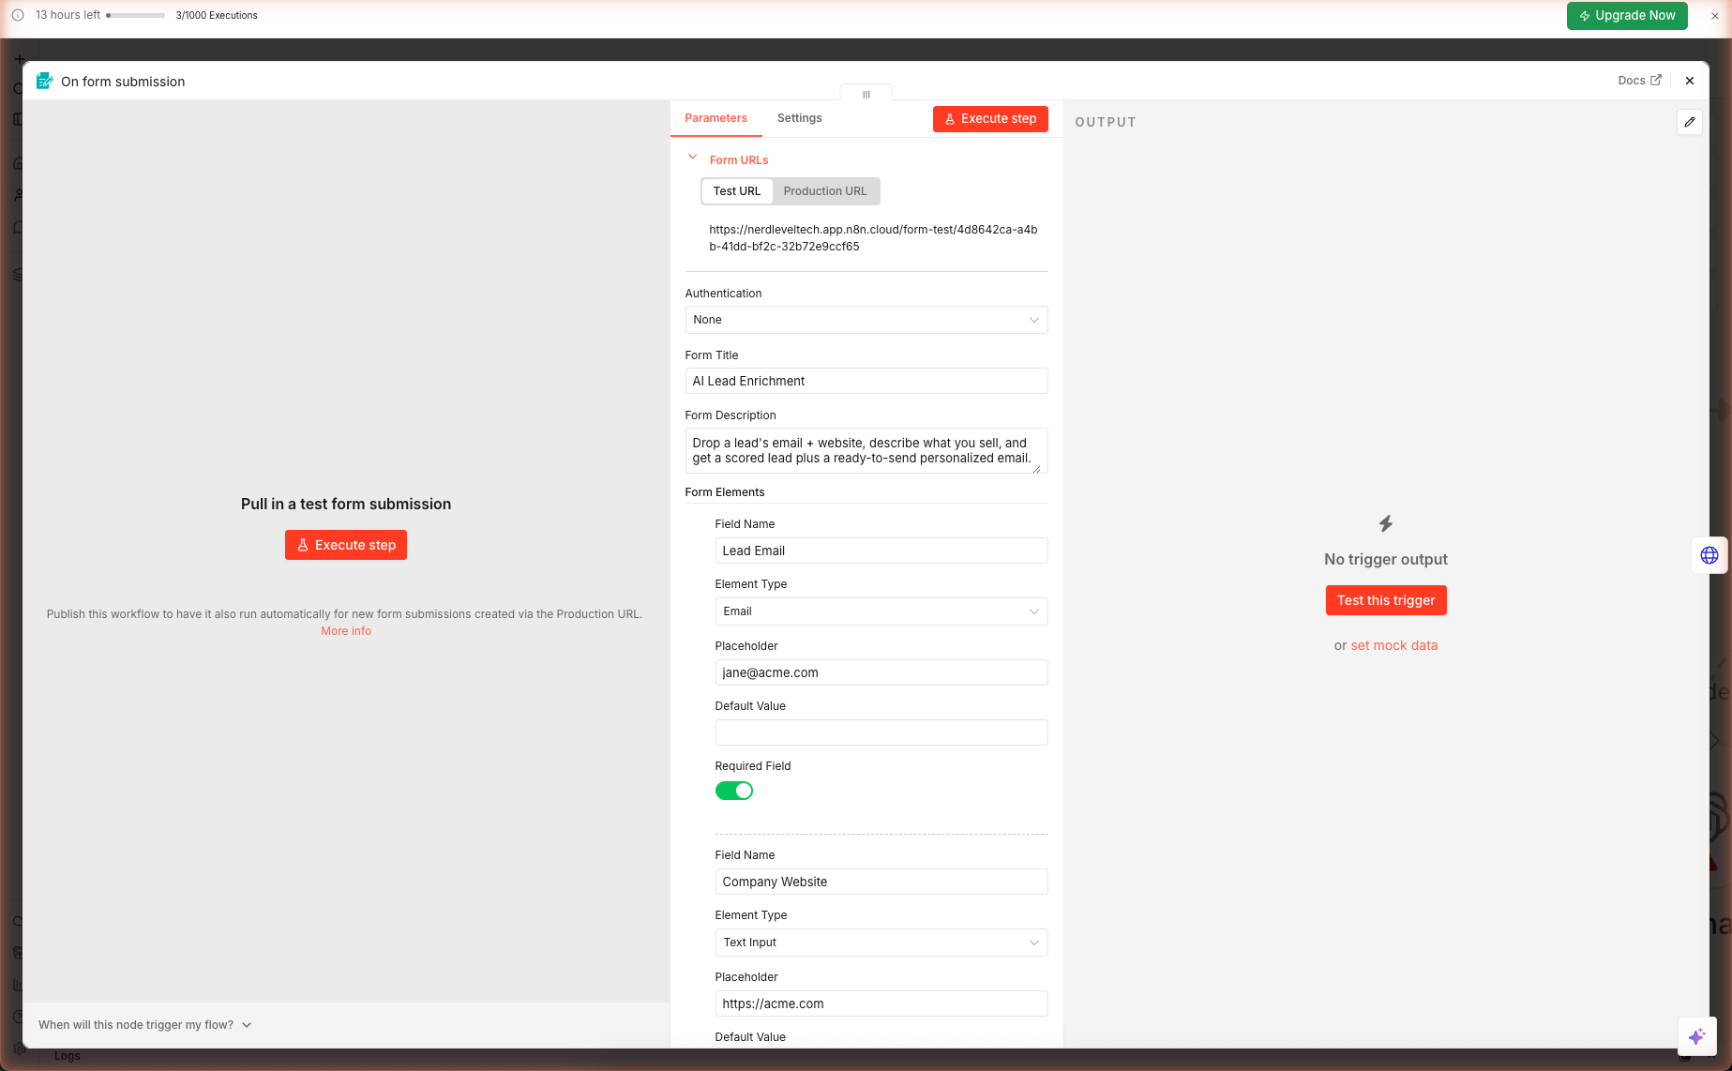This screenshot has width=1732, height=1071.
Task: Open the Authentication dropdown
Action: point(866,320)
